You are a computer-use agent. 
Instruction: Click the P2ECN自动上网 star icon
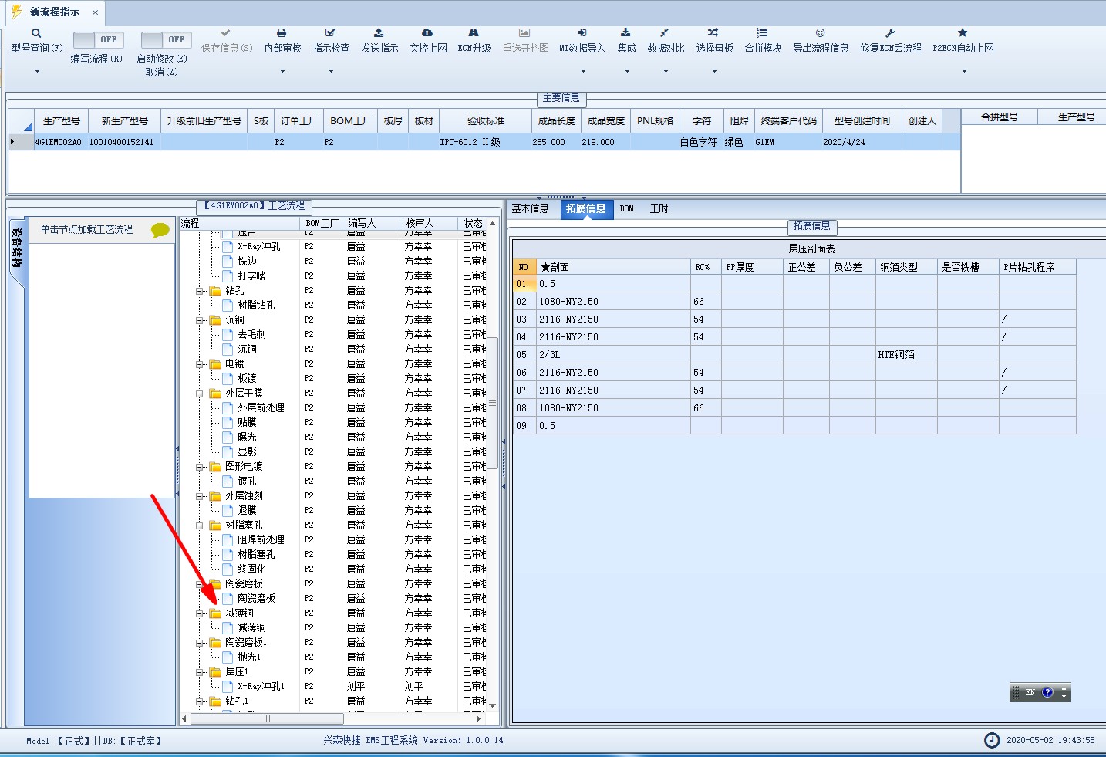pyautogui.click(x=963, y=33)
